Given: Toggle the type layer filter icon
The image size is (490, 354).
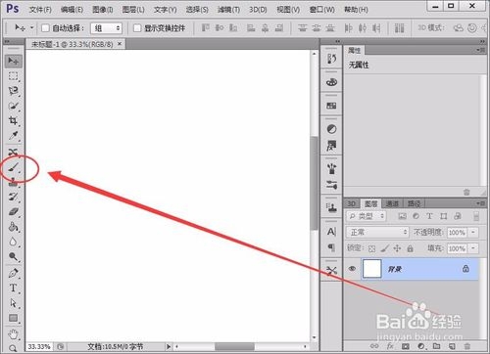Looking at the screenshot, I should point(429,216).
